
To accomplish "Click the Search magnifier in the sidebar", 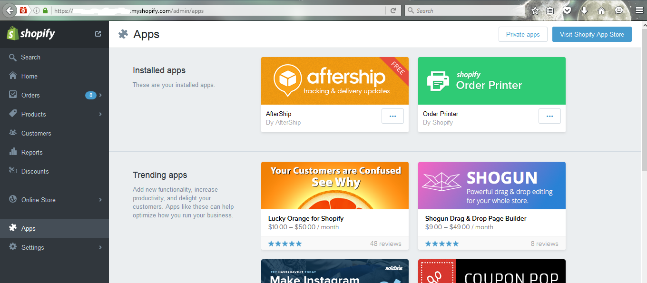I will point(12,57).
